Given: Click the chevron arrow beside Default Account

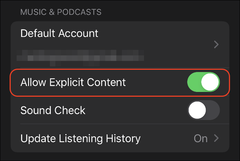Looking at the screenshot, I should tap(216, 45).
